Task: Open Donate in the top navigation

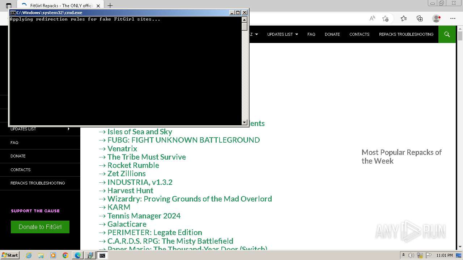Action: tap(332, 34)
